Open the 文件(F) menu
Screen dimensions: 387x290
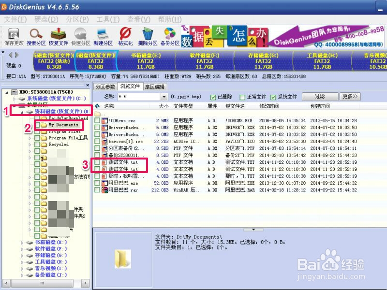tap(15, 19)
